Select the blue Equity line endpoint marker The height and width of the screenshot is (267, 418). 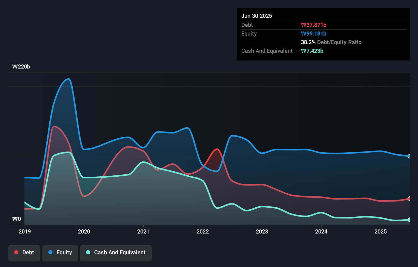click(409, 156)
